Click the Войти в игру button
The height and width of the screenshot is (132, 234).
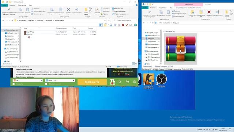point(92,82)
